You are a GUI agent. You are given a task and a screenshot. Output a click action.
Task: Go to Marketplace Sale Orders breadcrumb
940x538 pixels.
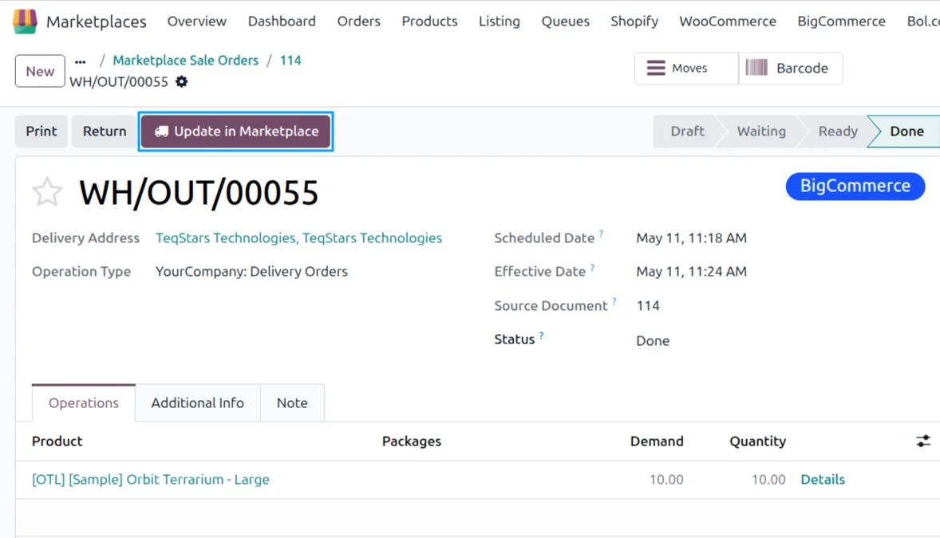pos(186,61)
